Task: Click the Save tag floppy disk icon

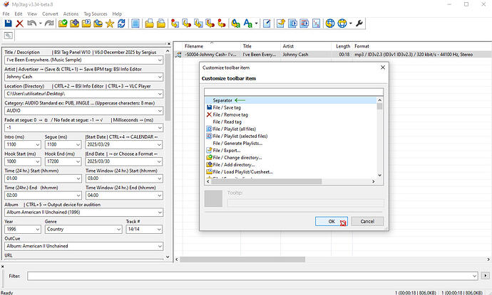Action: click(x=8, y=23)
